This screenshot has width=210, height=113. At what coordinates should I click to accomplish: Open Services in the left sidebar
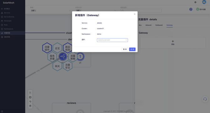pyautogui.click(x=7, y=13)
